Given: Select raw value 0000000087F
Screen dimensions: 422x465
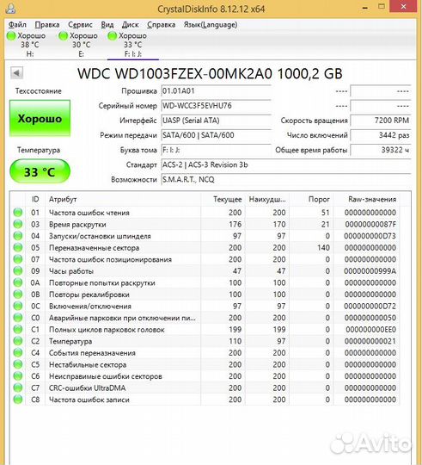Looking at the screenshot, I should (x=370, y=224).
